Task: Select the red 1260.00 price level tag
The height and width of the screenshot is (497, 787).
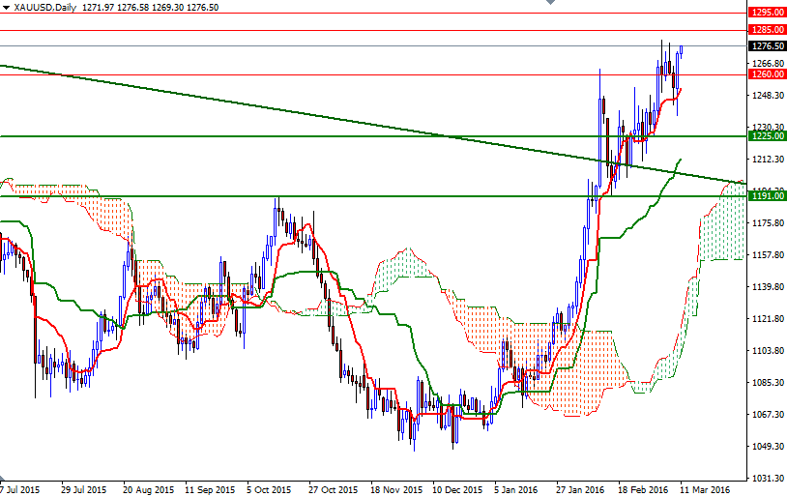Action: pyautogui.click(x=766, y=73)
